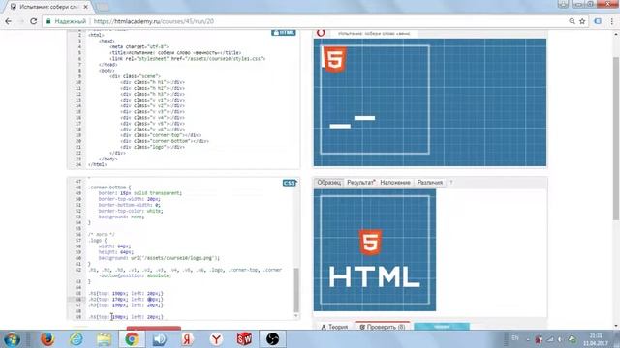
Task: Open the Chrome three-dot menu
Action: pyautogui.click(x=611, y=21)
